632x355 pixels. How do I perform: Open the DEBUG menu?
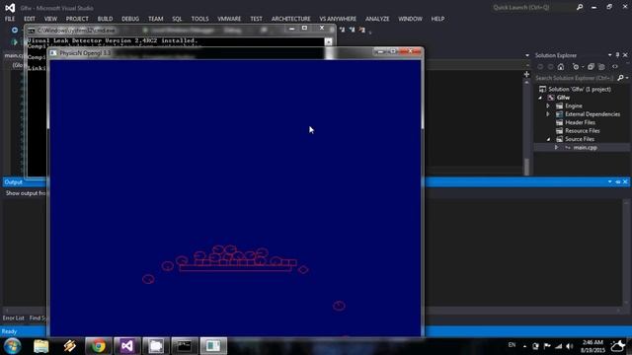pyautogui.click(x=130, y=19)
